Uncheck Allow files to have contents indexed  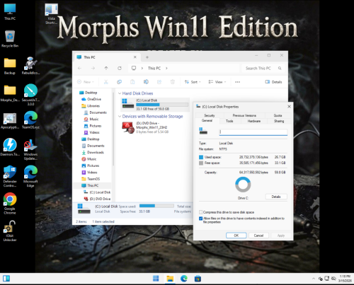[201, 219]
